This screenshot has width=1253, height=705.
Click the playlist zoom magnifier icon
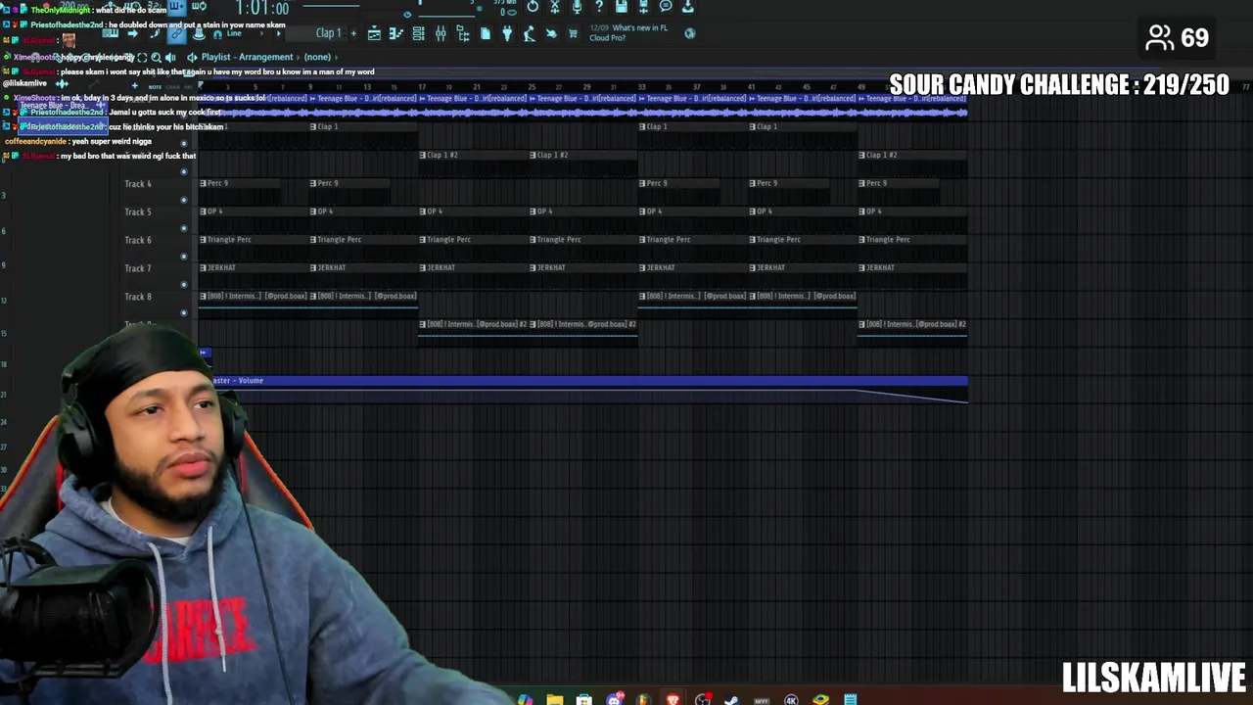(156, 57)
